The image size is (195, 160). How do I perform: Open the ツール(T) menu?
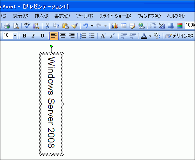pos(85,16)
